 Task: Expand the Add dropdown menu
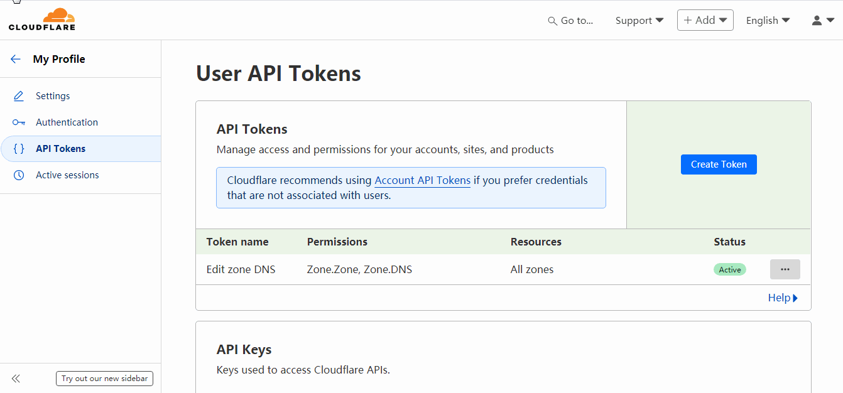pyautogui.click(x=705, y=20)
